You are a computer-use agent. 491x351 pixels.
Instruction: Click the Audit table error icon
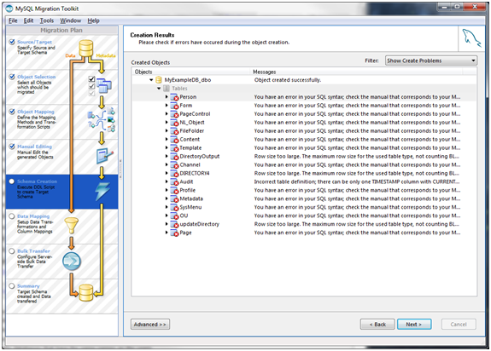(174, 181)
